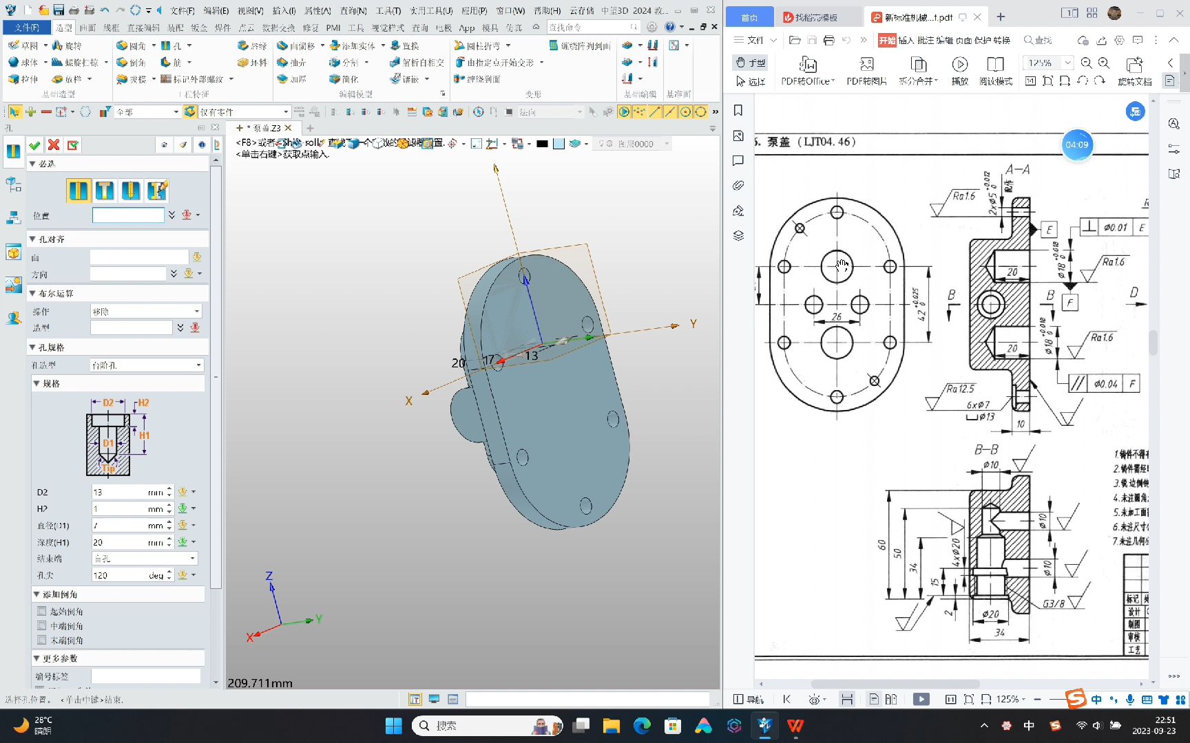
Task: Click 位置 position input field
Action: (128, 215)
